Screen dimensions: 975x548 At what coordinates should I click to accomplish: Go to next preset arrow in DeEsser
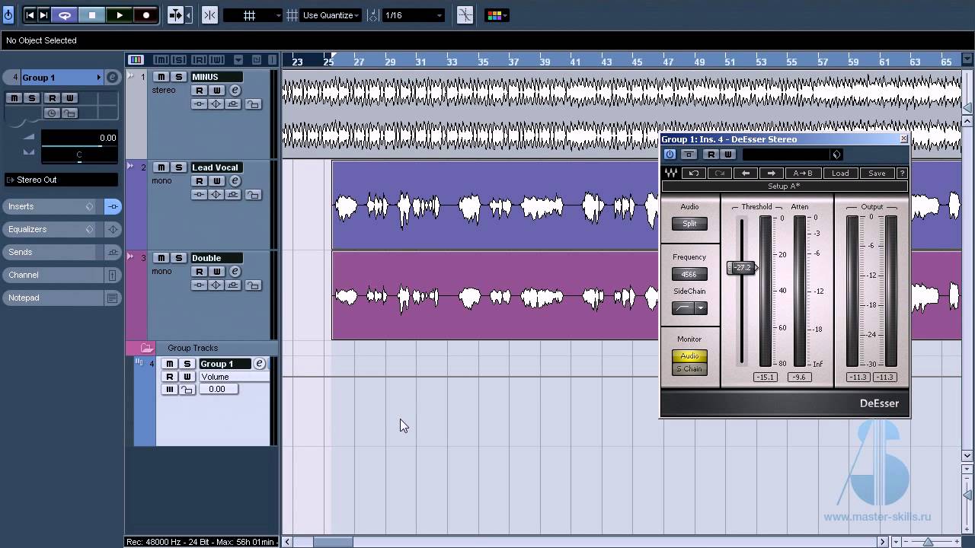771,174
